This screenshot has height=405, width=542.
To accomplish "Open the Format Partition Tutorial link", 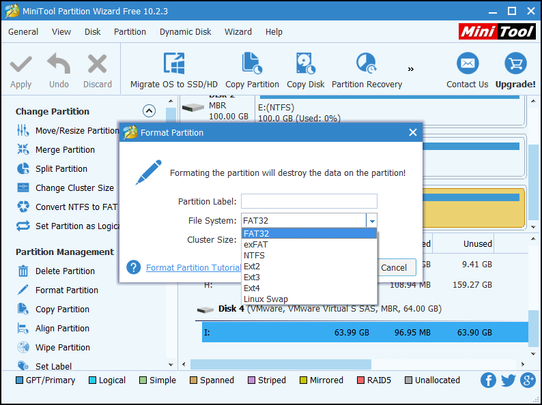I will tap(194, 267).
